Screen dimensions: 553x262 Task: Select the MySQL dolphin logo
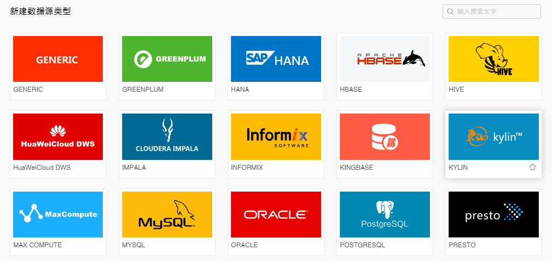[167, 215]
